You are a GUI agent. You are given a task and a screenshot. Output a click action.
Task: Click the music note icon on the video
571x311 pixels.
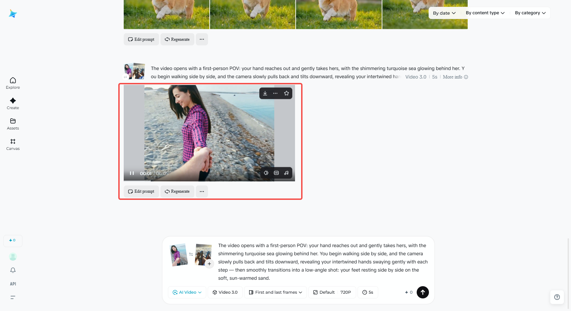tap(287, 173)
